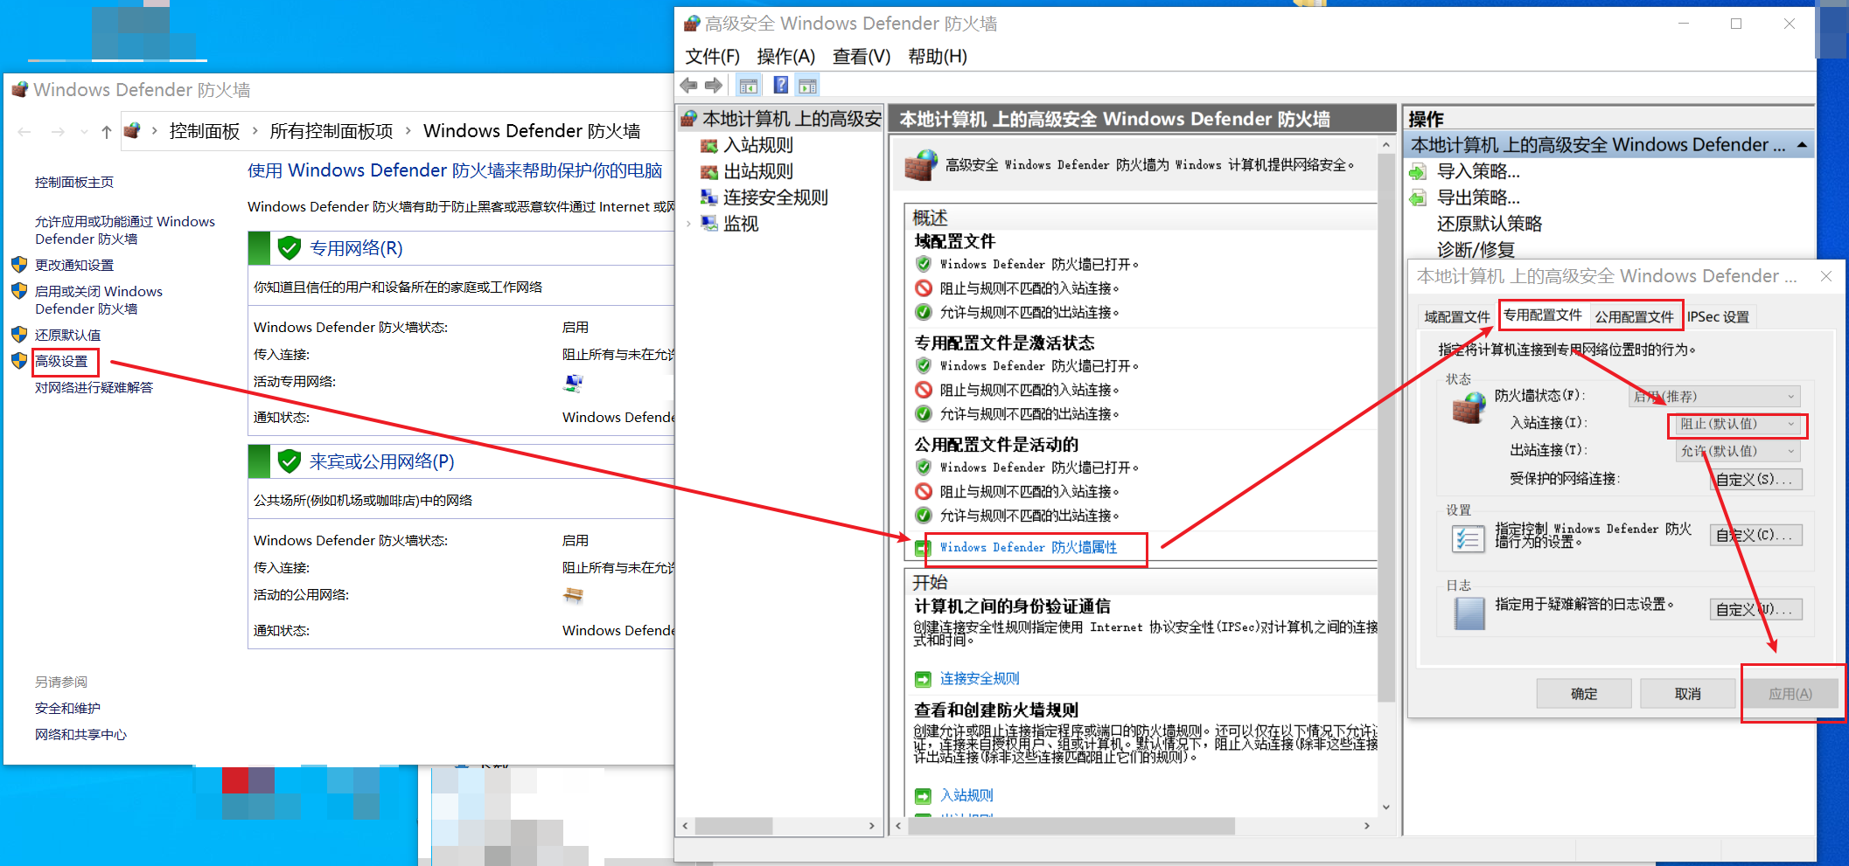The image size is (1849, 866).
Task: Click 更改通知设置 in the control panel sidebar
Action: tap(74, 265)
